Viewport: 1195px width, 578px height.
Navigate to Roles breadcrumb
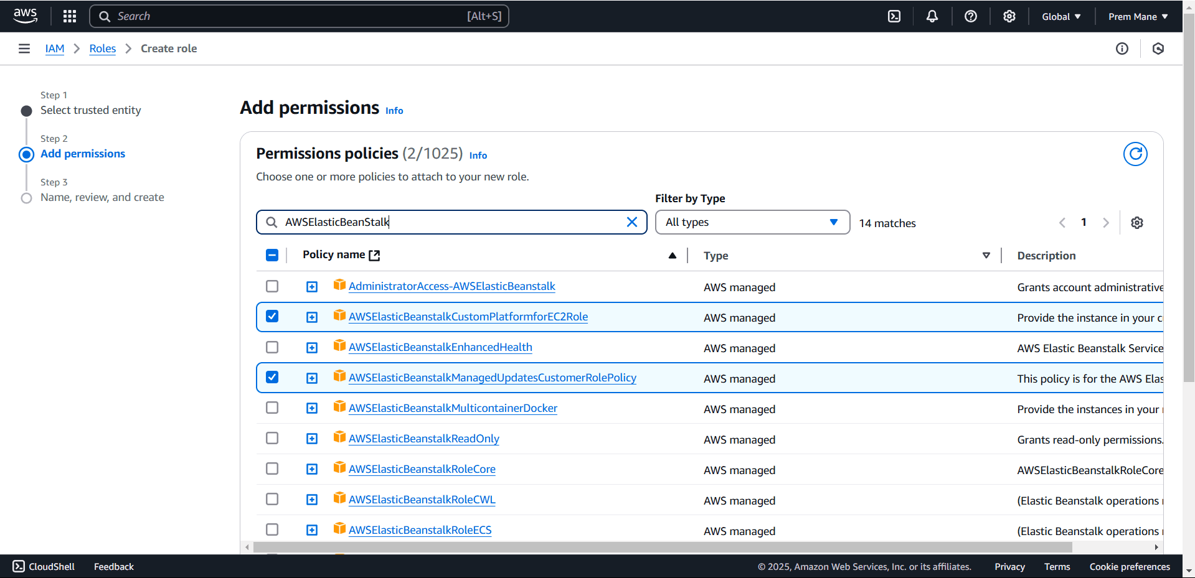pos(103,49)
